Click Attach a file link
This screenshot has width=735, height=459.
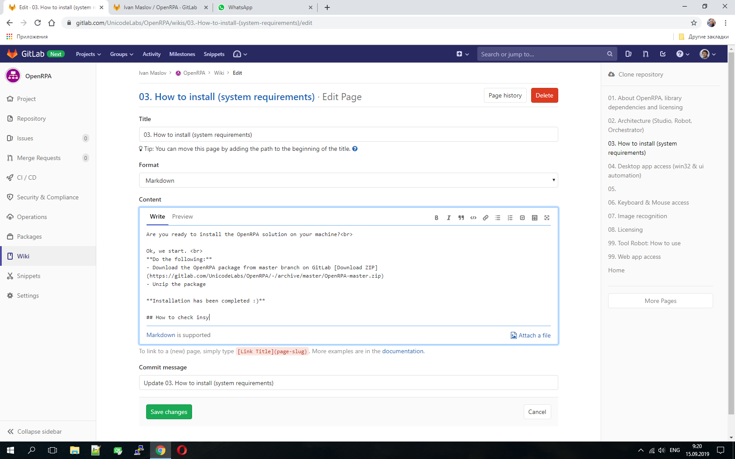click(x=531, y=335)
